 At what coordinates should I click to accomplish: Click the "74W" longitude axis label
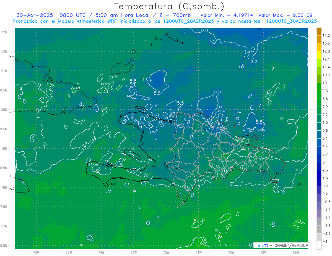tap(101, 252)
